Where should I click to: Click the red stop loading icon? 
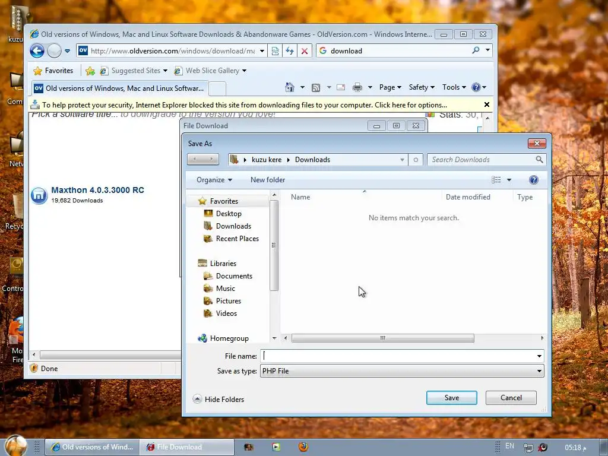[305, 51]
